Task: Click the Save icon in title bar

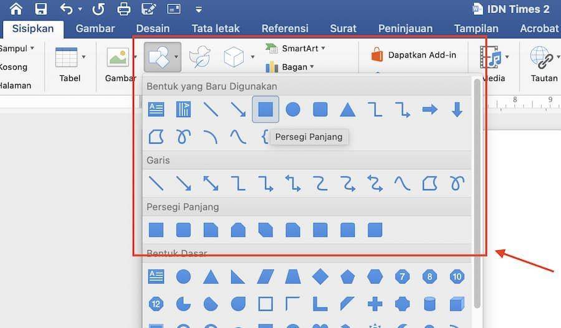Action: pos(41,9)
